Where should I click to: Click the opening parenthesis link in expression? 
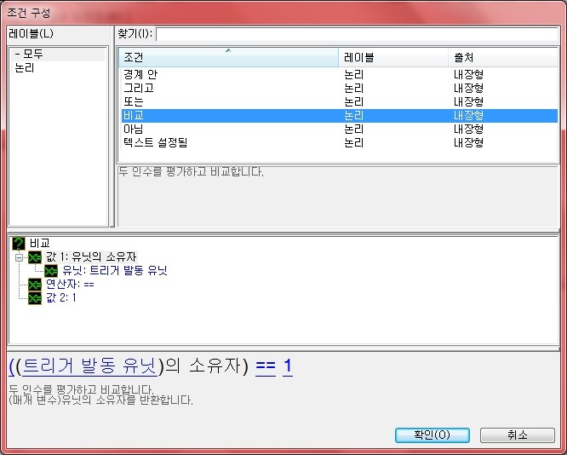tap(12, 366)
